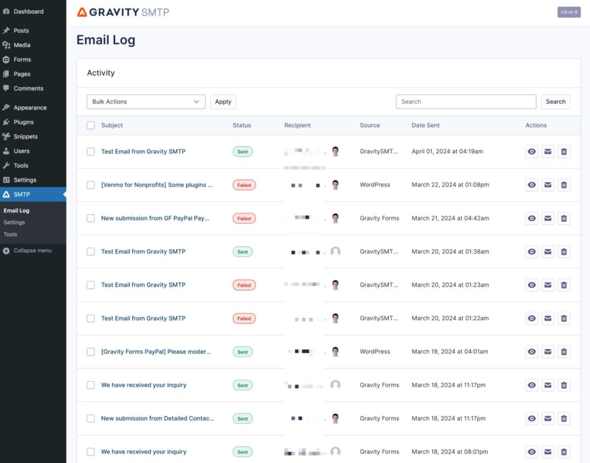
Task: Switch to the Settings item under SMTP
Action: point(13,222)
